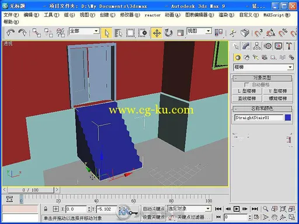Open the 楼梯 object category dropdown
This screenshot has width=299, height=224.
pyautogui.click(x=263, y=68)
